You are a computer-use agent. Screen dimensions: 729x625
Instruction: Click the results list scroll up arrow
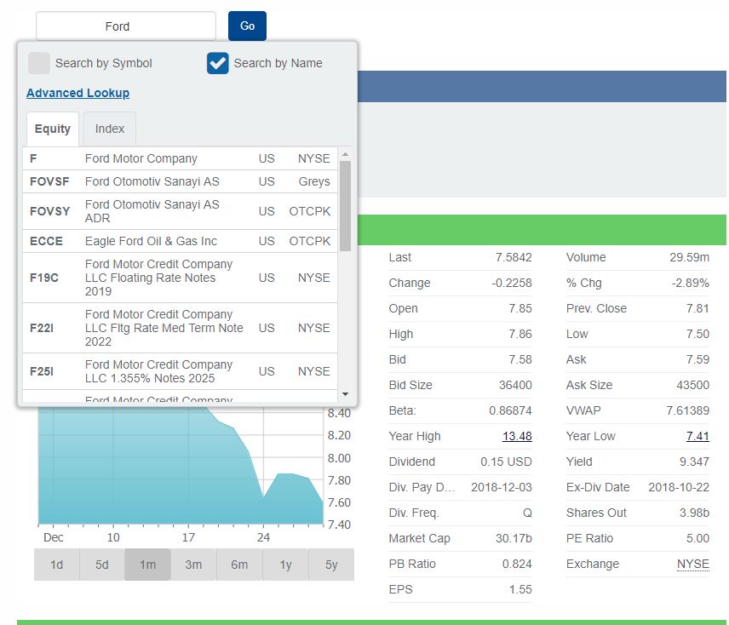tap(345, 154)
